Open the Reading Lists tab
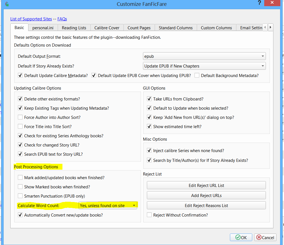This screenshot has width=284, height=245. click(x=74, y=28)
